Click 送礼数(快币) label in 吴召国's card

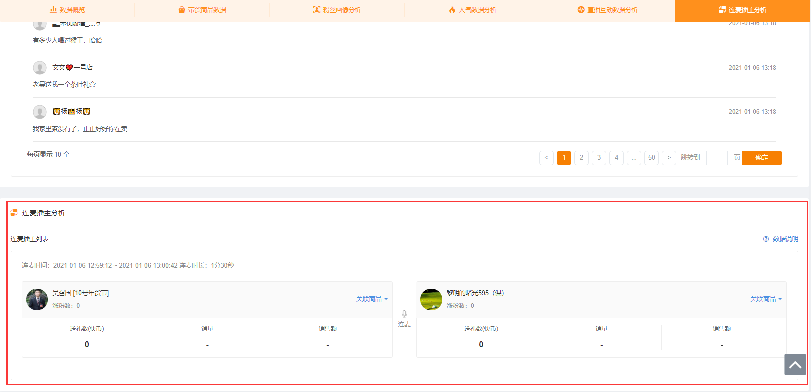tap(87, 329)
